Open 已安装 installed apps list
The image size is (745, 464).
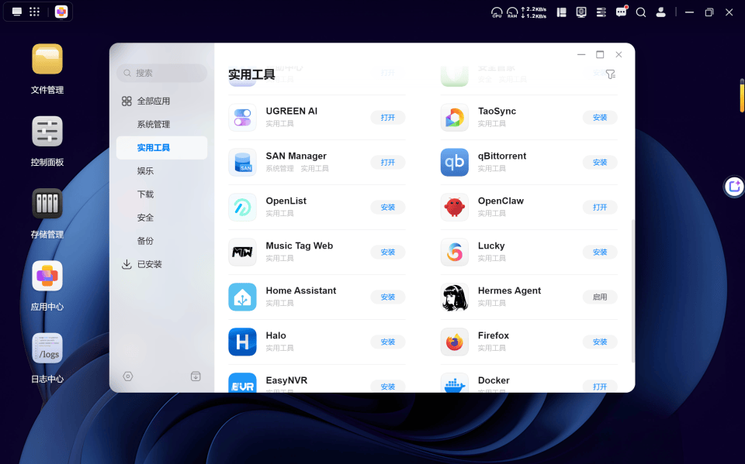click(161, 264)
